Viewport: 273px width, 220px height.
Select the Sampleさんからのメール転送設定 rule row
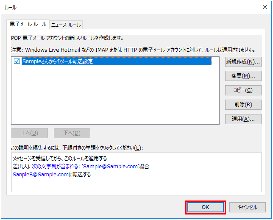(117, 61)
